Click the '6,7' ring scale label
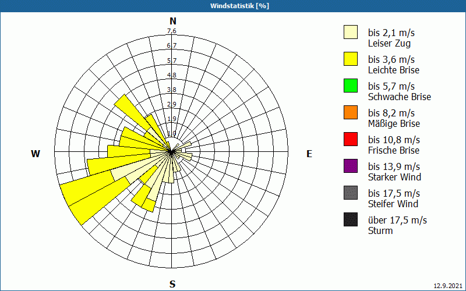 [171, 45]
